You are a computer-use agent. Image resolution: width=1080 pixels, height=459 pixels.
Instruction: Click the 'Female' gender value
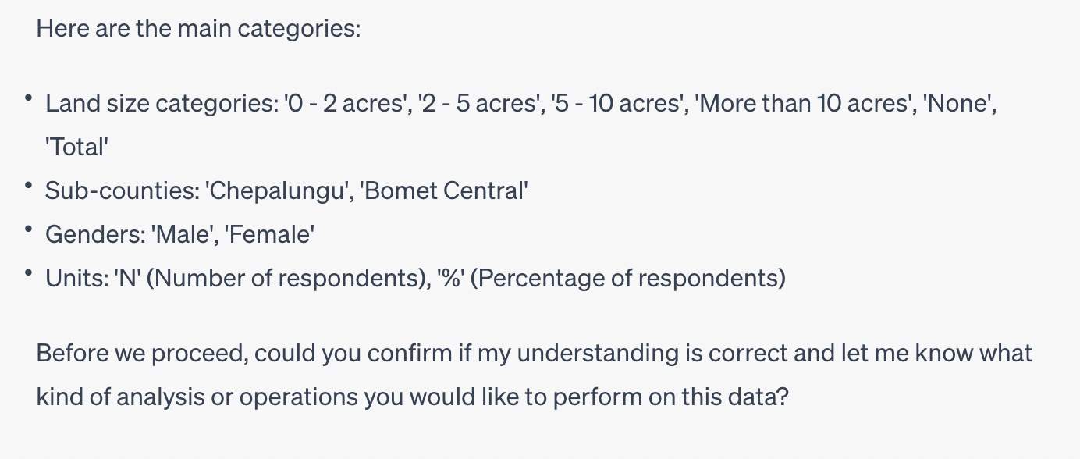pyautogui.click(x=270, y=234)
